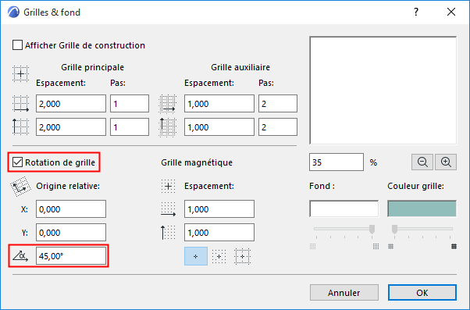
Task: Click auxiliary grid vertical spacing icon
Action: coord(167,127)
